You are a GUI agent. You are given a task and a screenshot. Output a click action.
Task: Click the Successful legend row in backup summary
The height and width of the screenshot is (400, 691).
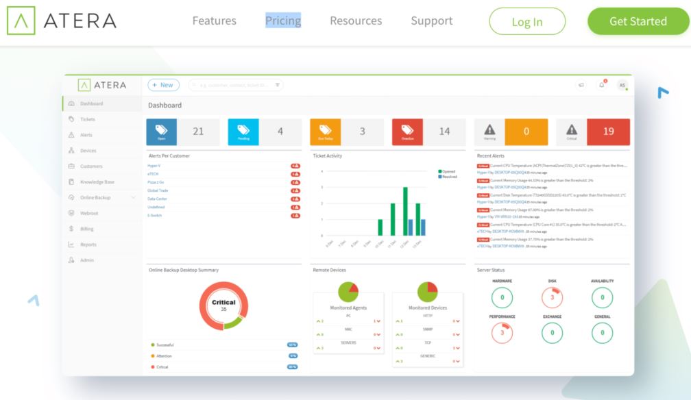coord(224,345)
